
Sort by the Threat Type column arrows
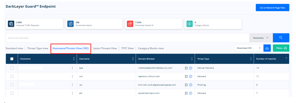point(251,59)
